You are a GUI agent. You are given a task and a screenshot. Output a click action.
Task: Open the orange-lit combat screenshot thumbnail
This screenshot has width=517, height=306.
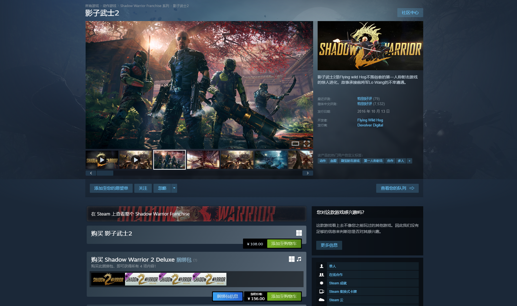(x=237, y=160)
